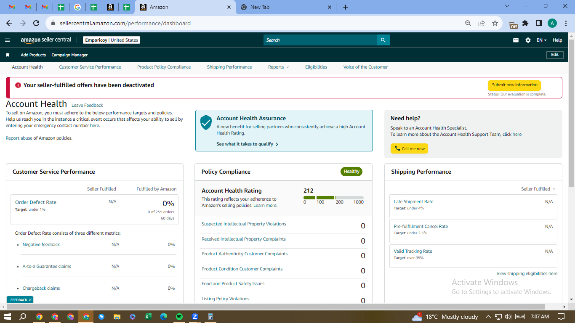Viewport: 575px width, 323px height.
Task: Switch to Customer Service Performance tab
Action: pyautogui.click(x=90, y=67)
